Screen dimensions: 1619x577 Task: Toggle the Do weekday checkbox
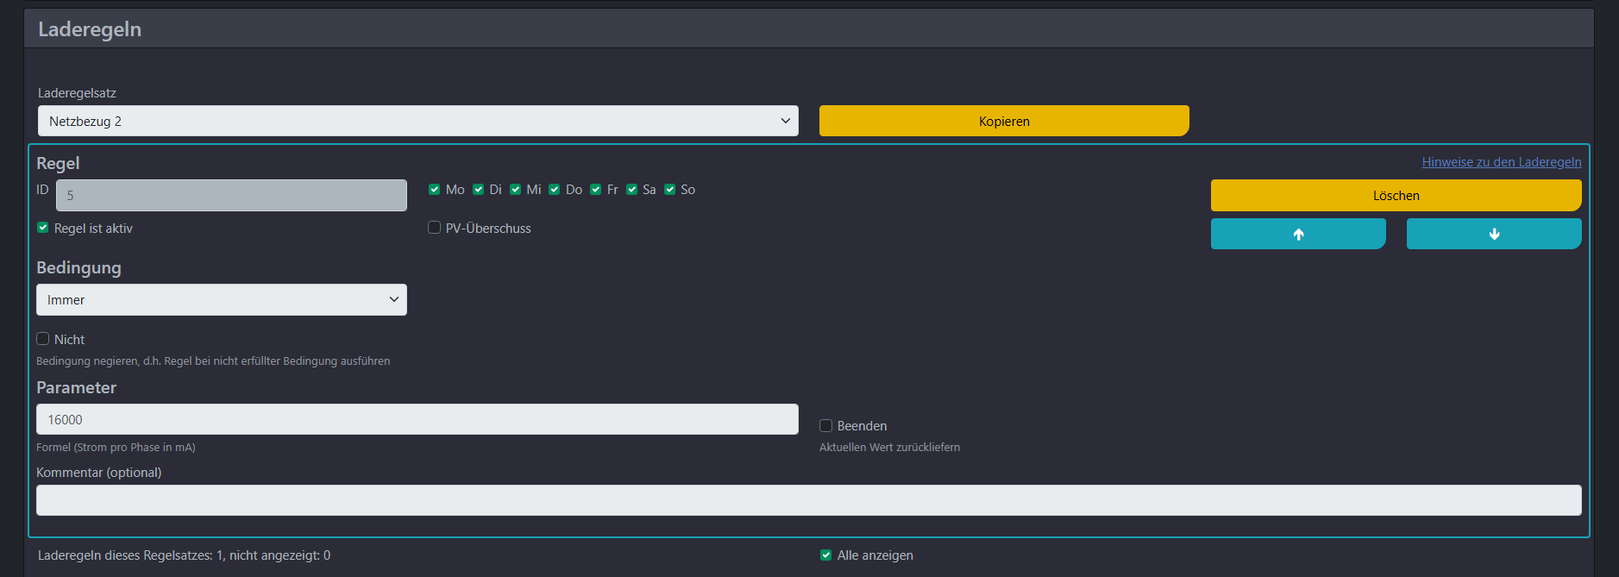(x=555, y=190)
